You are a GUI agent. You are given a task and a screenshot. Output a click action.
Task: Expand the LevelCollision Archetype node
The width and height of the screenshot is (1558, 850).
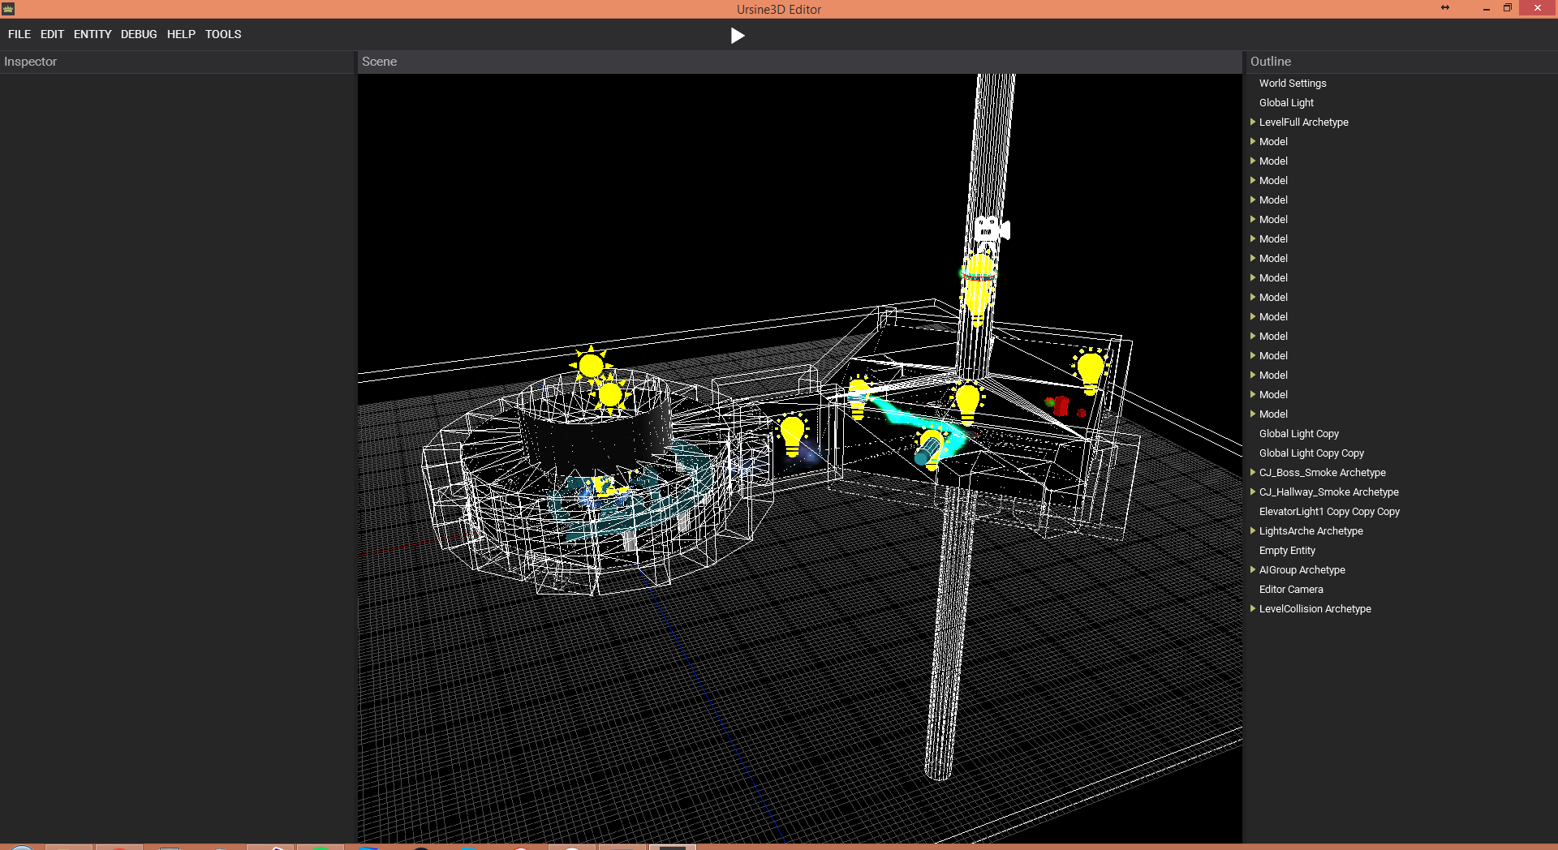[1253, 609]
